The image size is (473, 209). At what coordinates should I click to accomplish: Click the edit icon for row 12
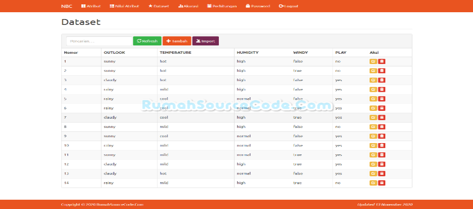[x=373, y=165]
